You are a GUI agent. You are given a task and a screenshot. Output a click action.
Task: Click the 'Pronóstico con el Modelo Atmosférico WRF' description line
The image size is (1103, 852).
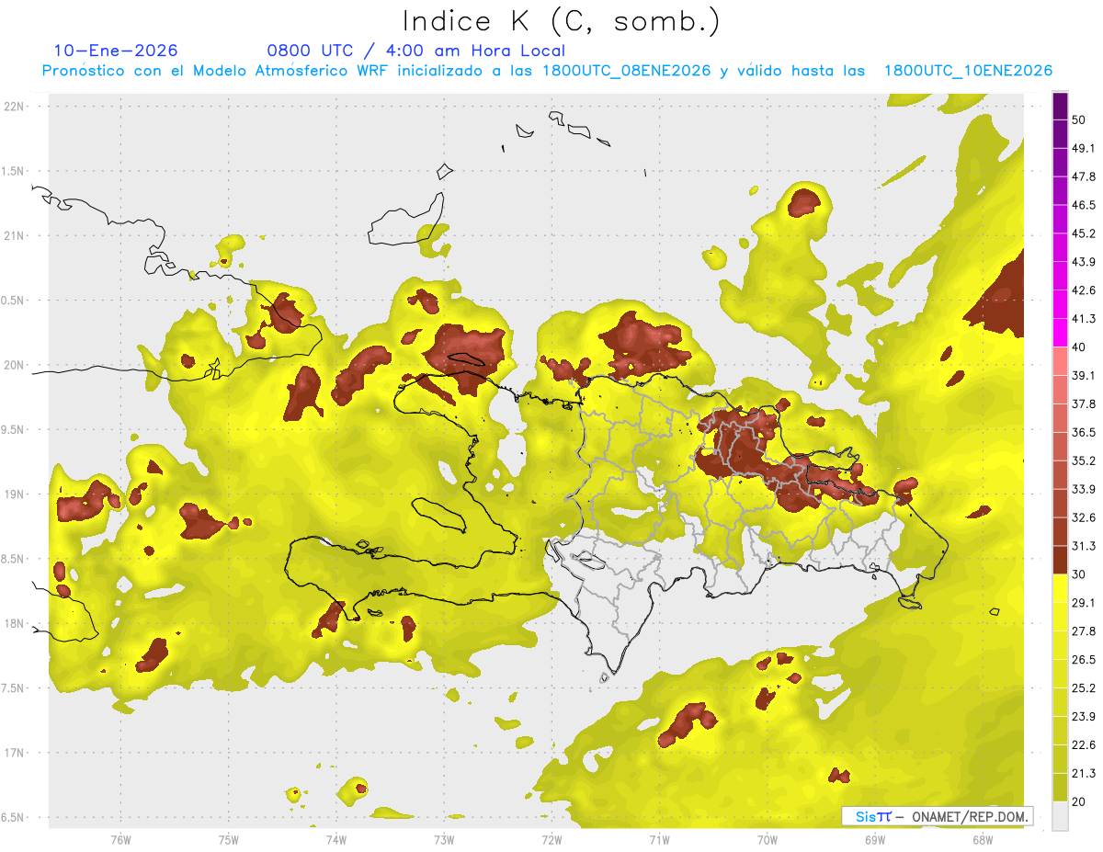tap(547, 71)
